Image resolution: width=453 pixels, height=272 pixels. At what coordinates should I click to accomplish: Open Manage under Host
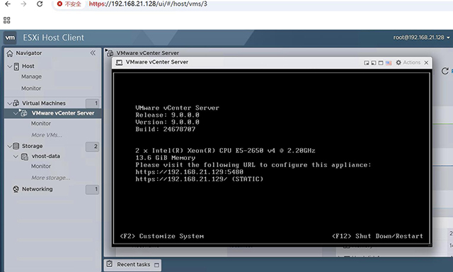[31, 76]
